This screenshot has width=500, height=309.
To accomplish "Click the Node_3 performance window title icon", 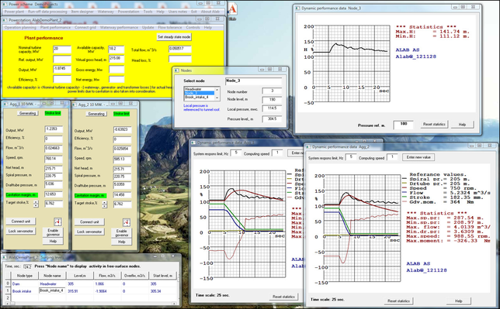I will 298,8.
